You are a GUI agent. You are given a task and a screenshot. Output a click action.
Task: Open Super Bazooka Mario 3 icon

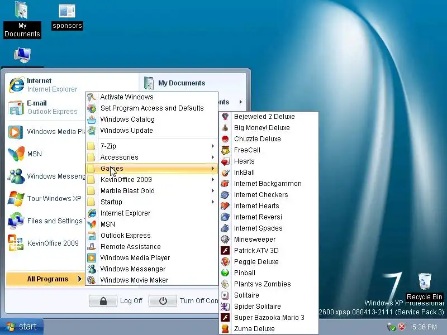[x=225, y=317]
